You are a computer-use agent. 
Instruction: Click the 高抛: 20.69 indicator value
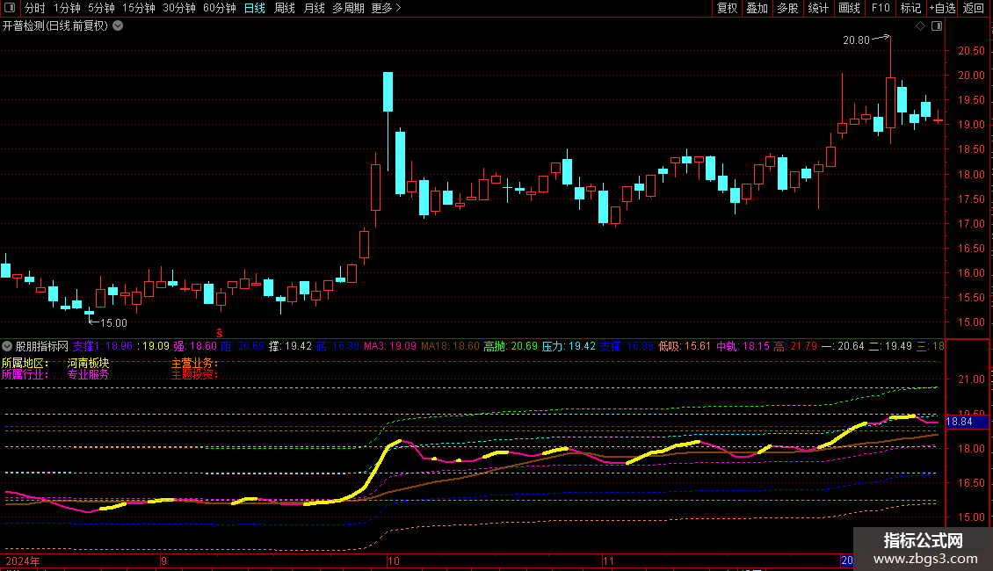pyautogui.click(x=511, y=346)
